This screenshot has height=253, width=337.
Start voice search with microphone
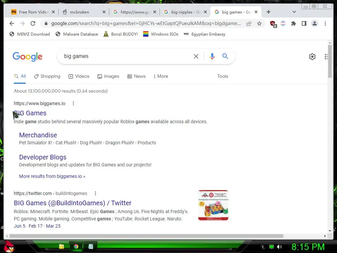(x=212, y=56)
